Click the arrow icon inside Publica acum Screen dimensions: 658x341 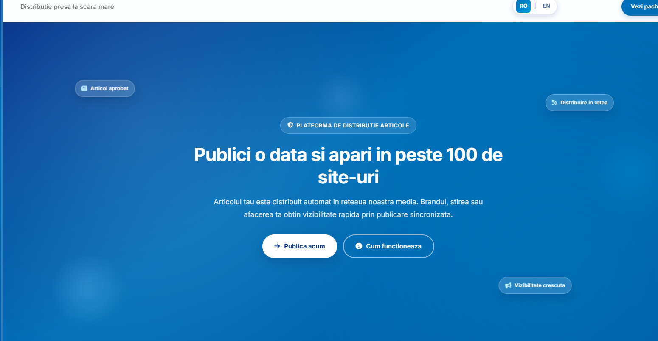tap(277, 246)
